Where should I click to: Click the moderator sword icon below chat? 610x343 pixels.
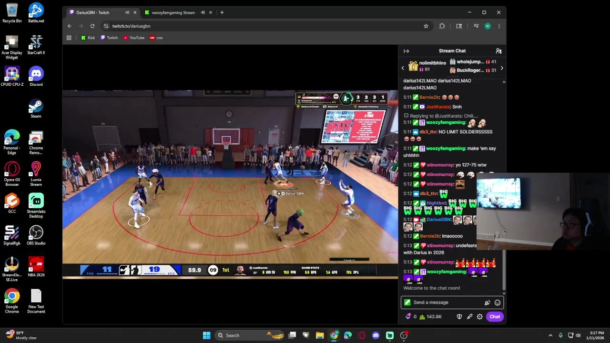click(x=469, y=317)
